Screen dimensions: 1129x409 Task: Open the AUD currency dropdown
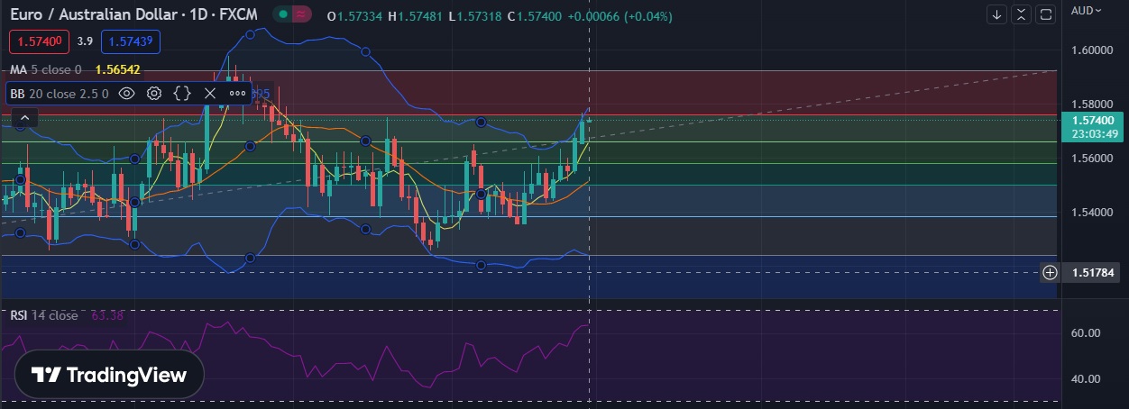pyautogui.click(x=1086, y=11)
